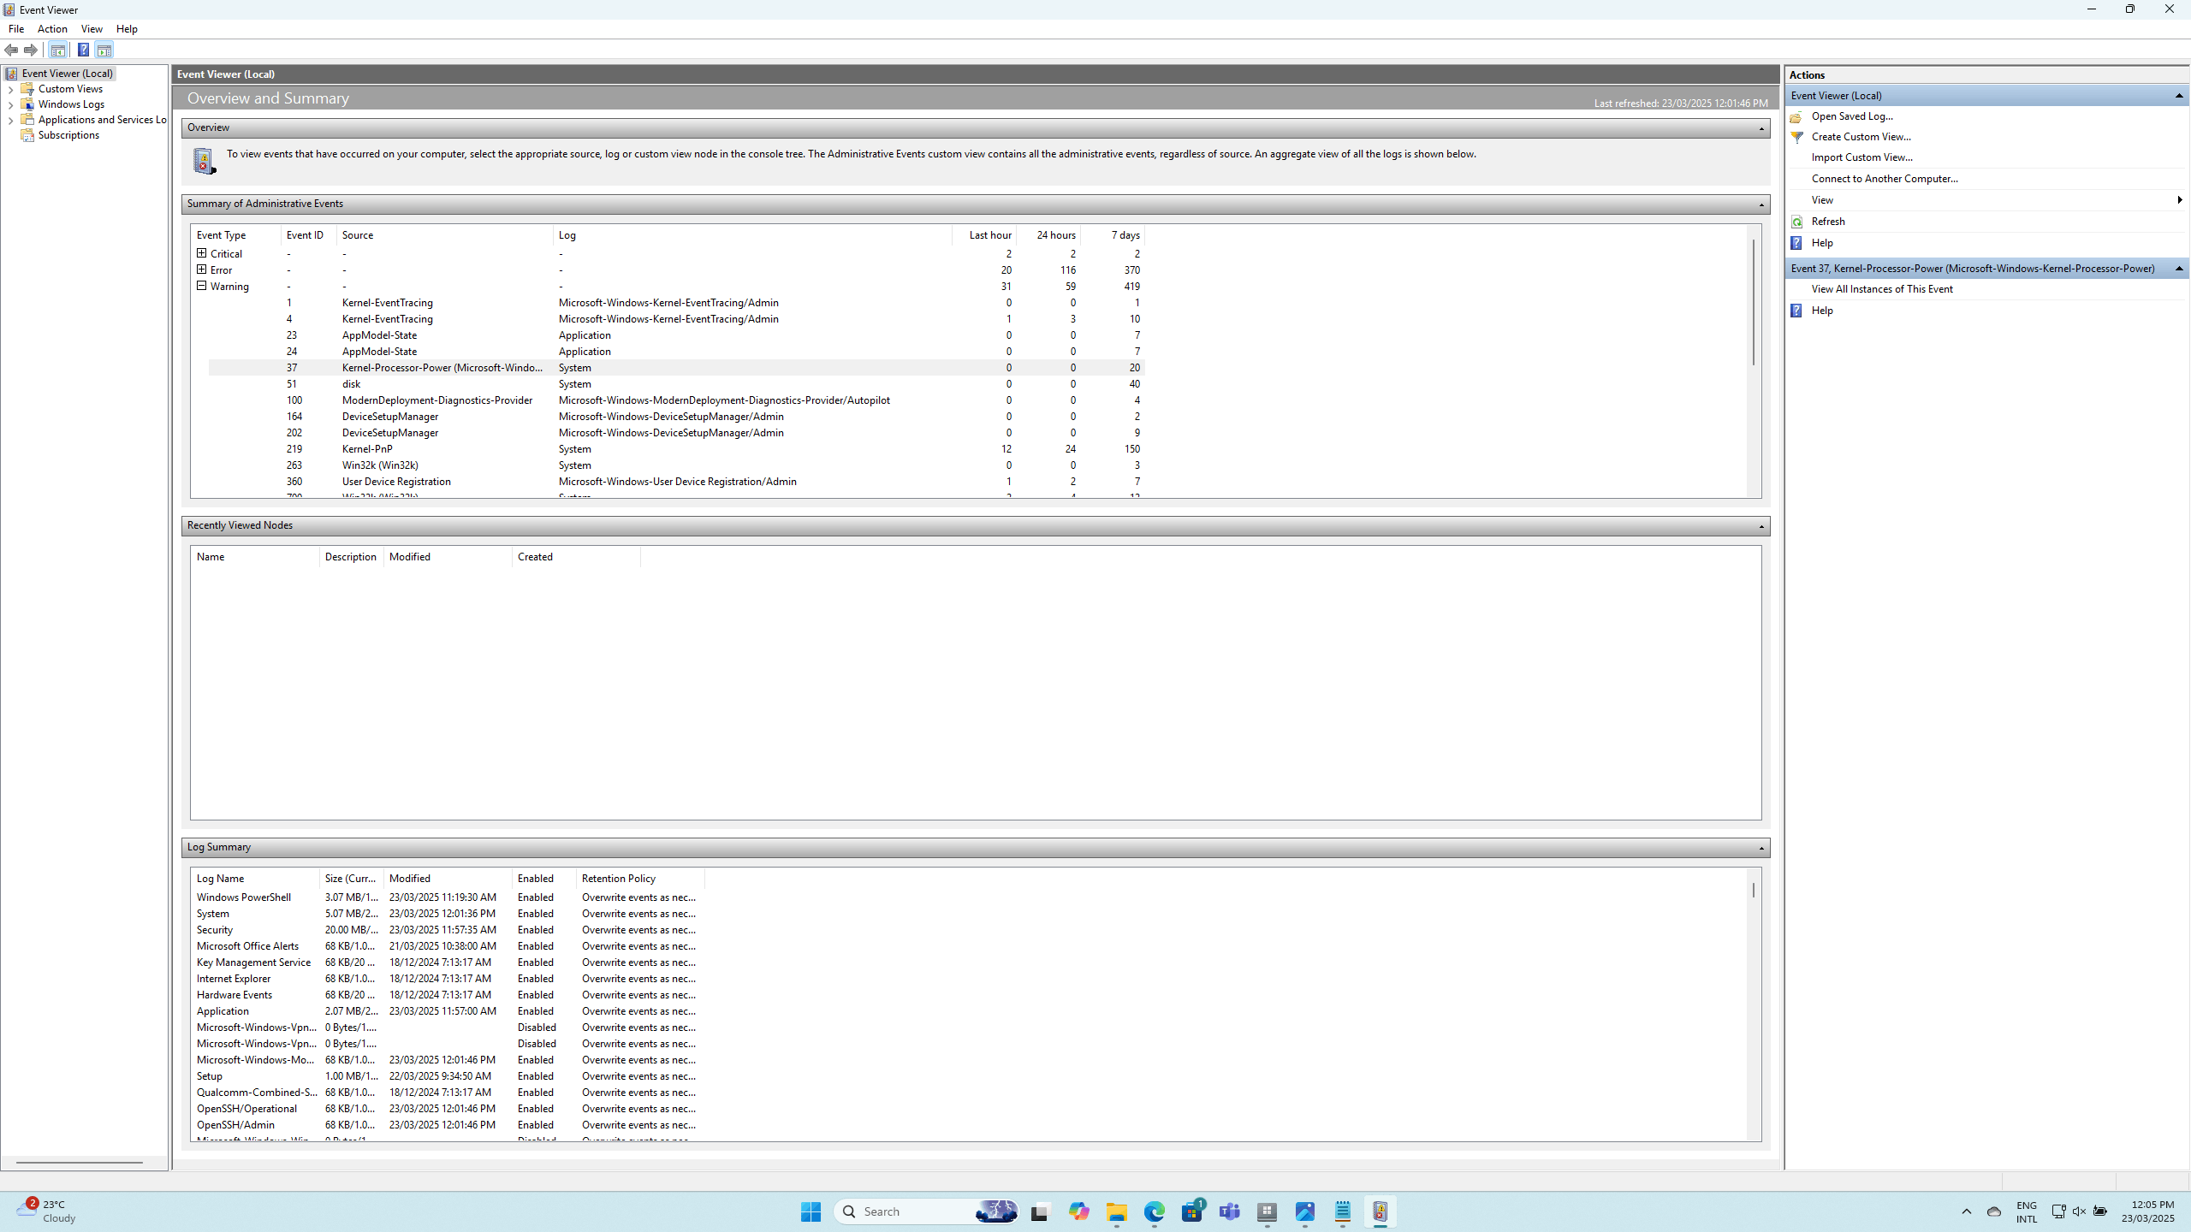
Task: Expand the Windows Logs tree node
Action: pos(10,104)
